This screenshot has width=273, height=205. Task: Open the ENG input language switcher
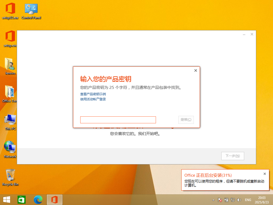pyautogui.click(x=248, y=200)
